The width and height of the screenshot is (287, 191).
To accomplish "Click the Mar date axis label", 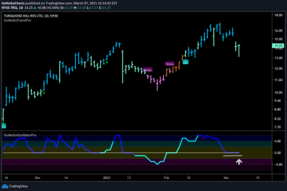I will 226,178.
